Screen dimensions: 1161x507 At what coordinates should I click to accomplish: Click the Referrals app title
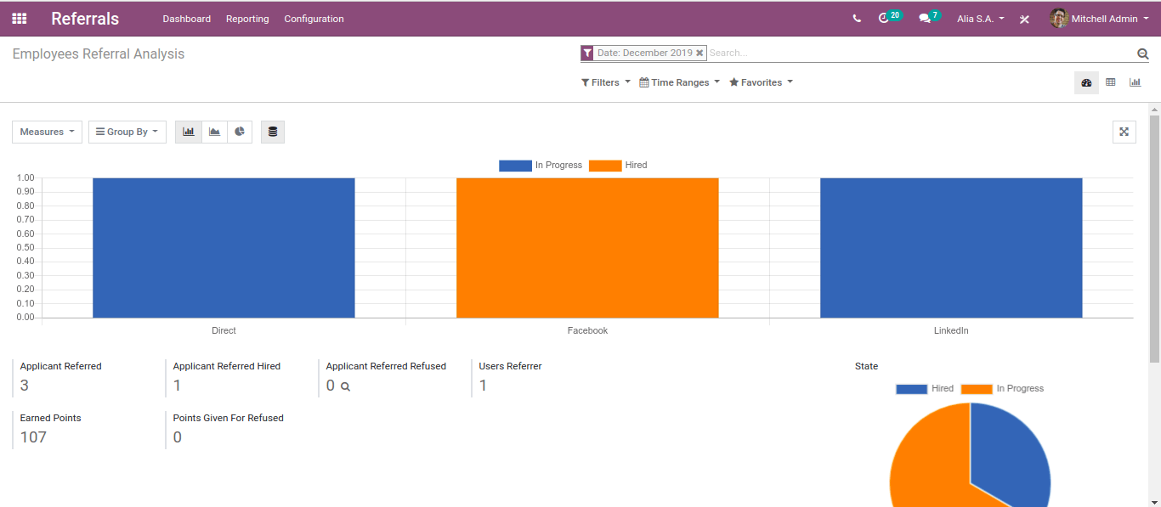pyautogui.click(x=85, y=19)
